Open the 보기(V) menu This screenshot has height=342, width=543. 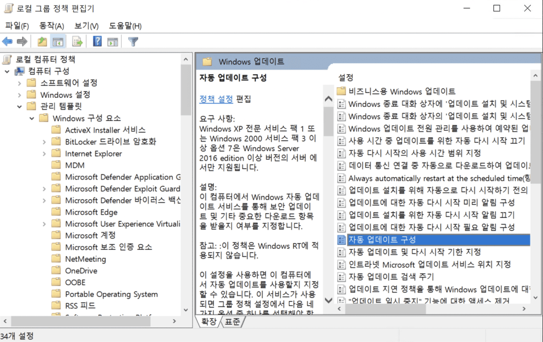(86, 26)
